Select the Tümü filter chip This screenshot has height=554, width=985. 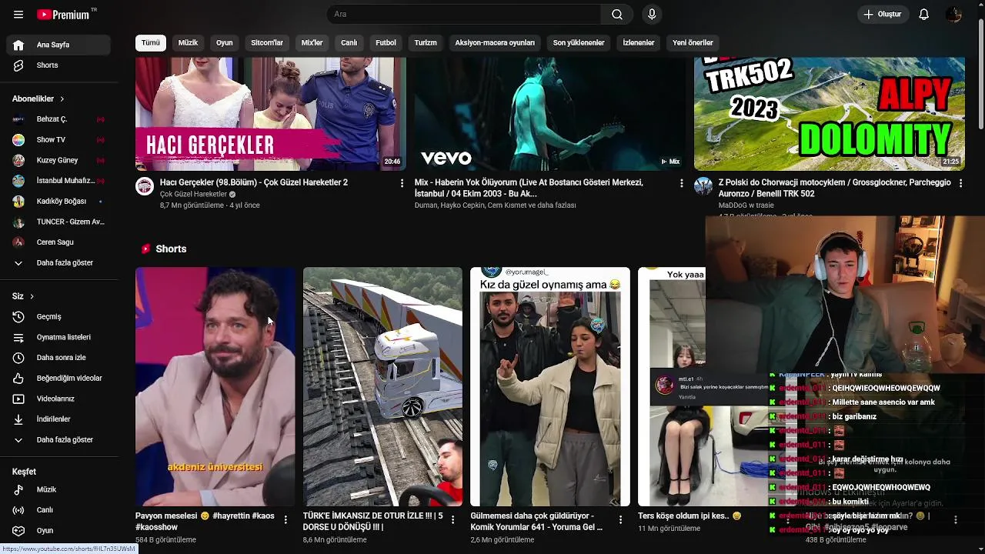[x=151, y=43]
